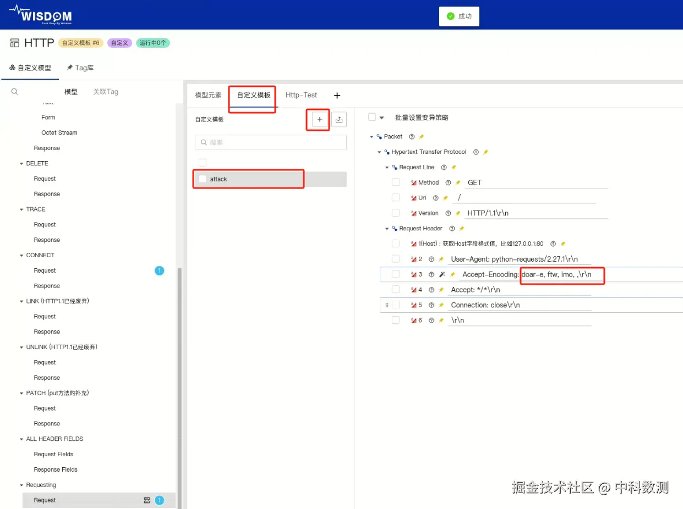Click help icon next to Request Line
The image size is (683, 509).
(x=444, y=167)
